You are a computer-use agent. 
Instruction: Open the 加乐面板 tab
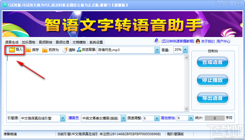click(x=29, y=42)
